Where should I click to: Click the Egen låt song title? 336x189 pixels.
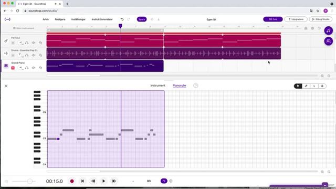click(211, 19)
